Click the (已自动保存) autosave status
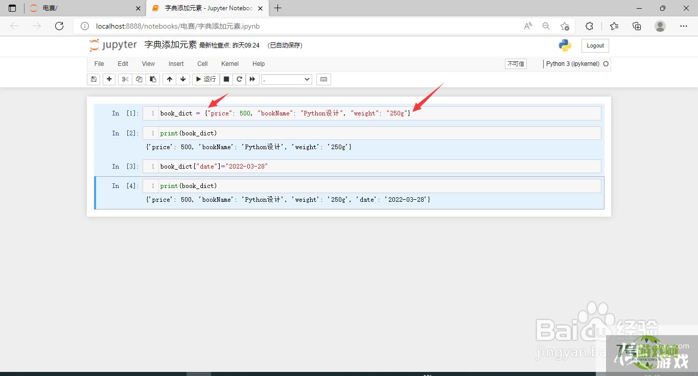 tap(285, 45)
